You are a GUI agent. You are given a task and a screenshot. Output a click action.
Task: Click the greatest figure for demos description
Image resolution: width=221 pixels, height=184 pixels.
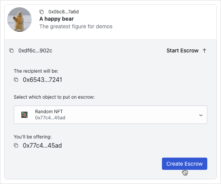[x=76, y=26]
